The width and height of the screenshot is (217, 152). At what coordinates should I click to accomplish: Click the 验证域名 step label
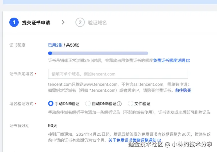click(97, 23)
